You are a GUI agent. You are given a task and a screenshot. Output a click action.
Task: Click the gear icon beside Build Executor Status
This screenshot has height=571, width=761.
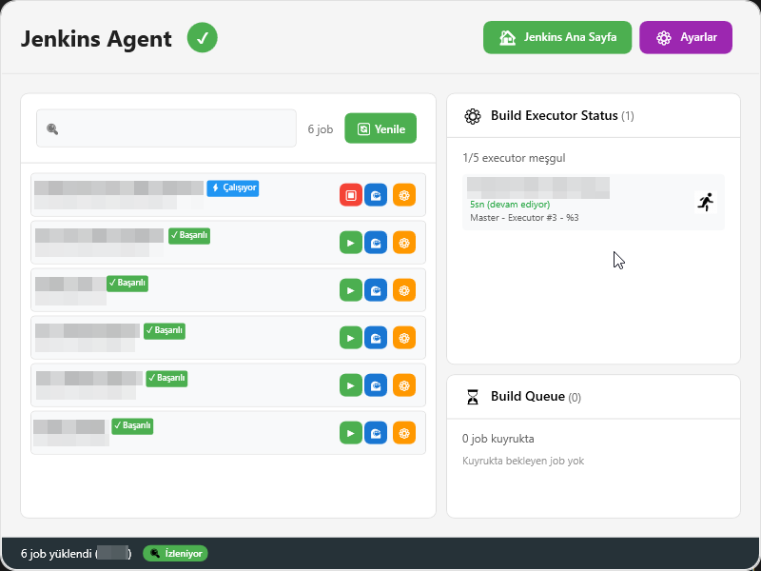click(473, 116)
